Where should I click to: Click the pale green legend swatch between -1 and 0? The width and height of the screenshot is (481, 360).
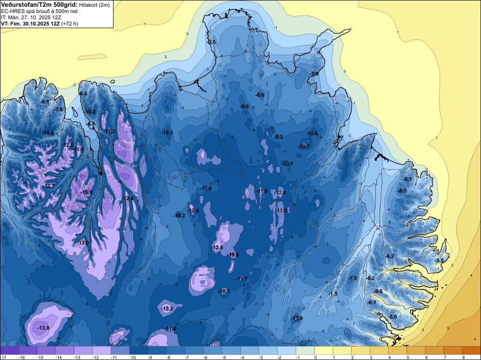coord(305,350)
